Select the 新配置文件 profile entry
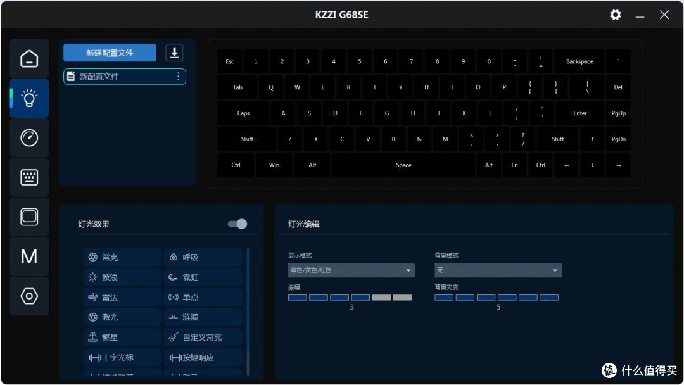The image size is (684, 385). coord(125,76)
